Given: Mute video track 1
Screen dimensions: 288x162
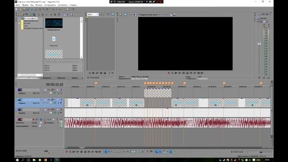Looking at the screenshot, I should tap(58, 90).
